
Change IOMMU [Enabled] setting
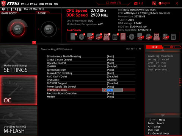tap(112, 66)
